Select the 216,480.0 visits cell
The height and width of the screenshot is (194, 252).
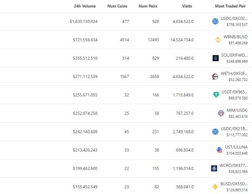coord(185,58)
